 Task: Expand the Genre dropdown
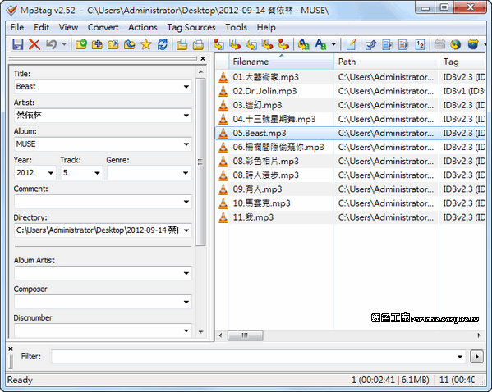click(186, 173)
